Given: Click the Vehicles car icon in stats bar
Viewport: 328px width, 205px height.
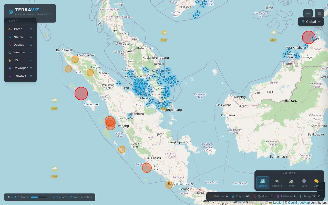Looking at the screenshot, I should [211, 197].
